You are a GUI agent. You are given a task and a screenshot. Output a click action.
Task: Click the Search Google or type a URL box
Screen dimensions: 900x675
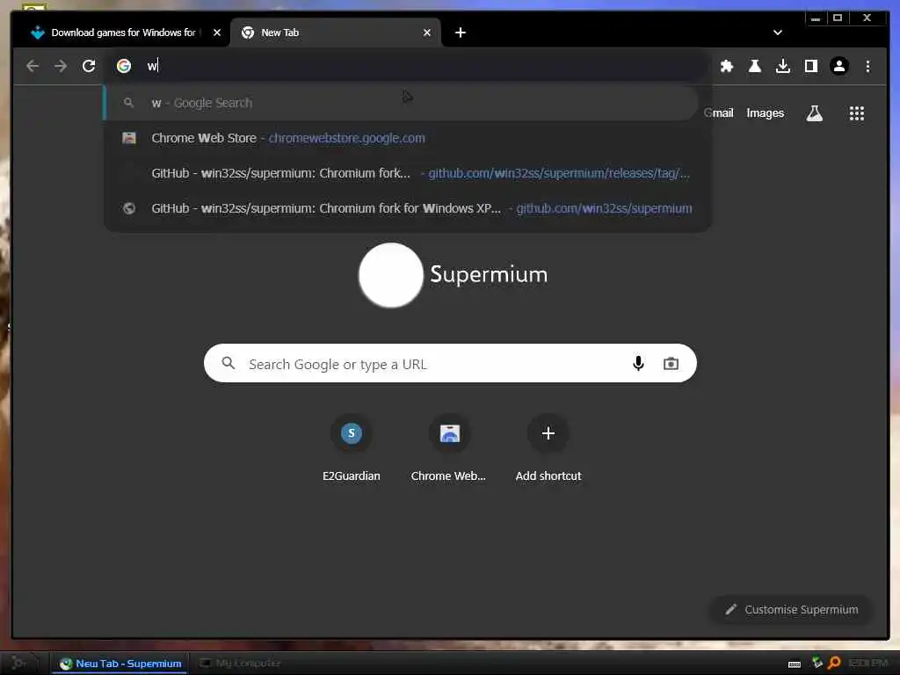click(x=450, y=363)
